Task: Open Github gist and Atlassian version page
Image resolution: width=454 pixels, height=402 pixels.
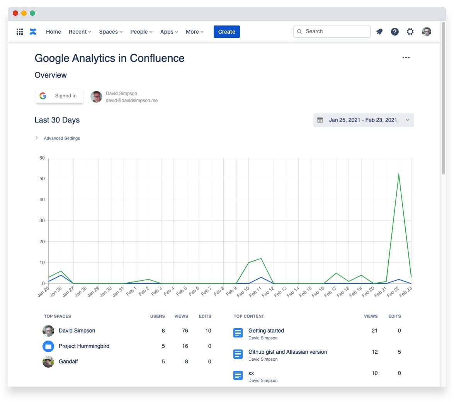Action: click(288, 352)
